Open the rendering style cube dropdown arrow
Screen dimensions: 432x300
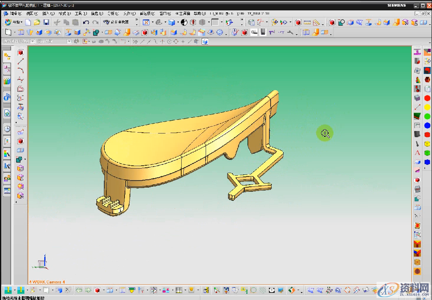[x=178, y=22]
